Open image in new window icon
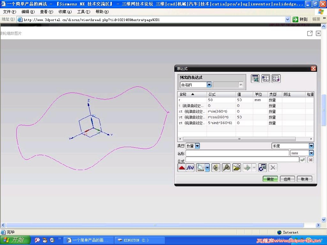Viewport: 327px width, 245px height. coord(310,33)
